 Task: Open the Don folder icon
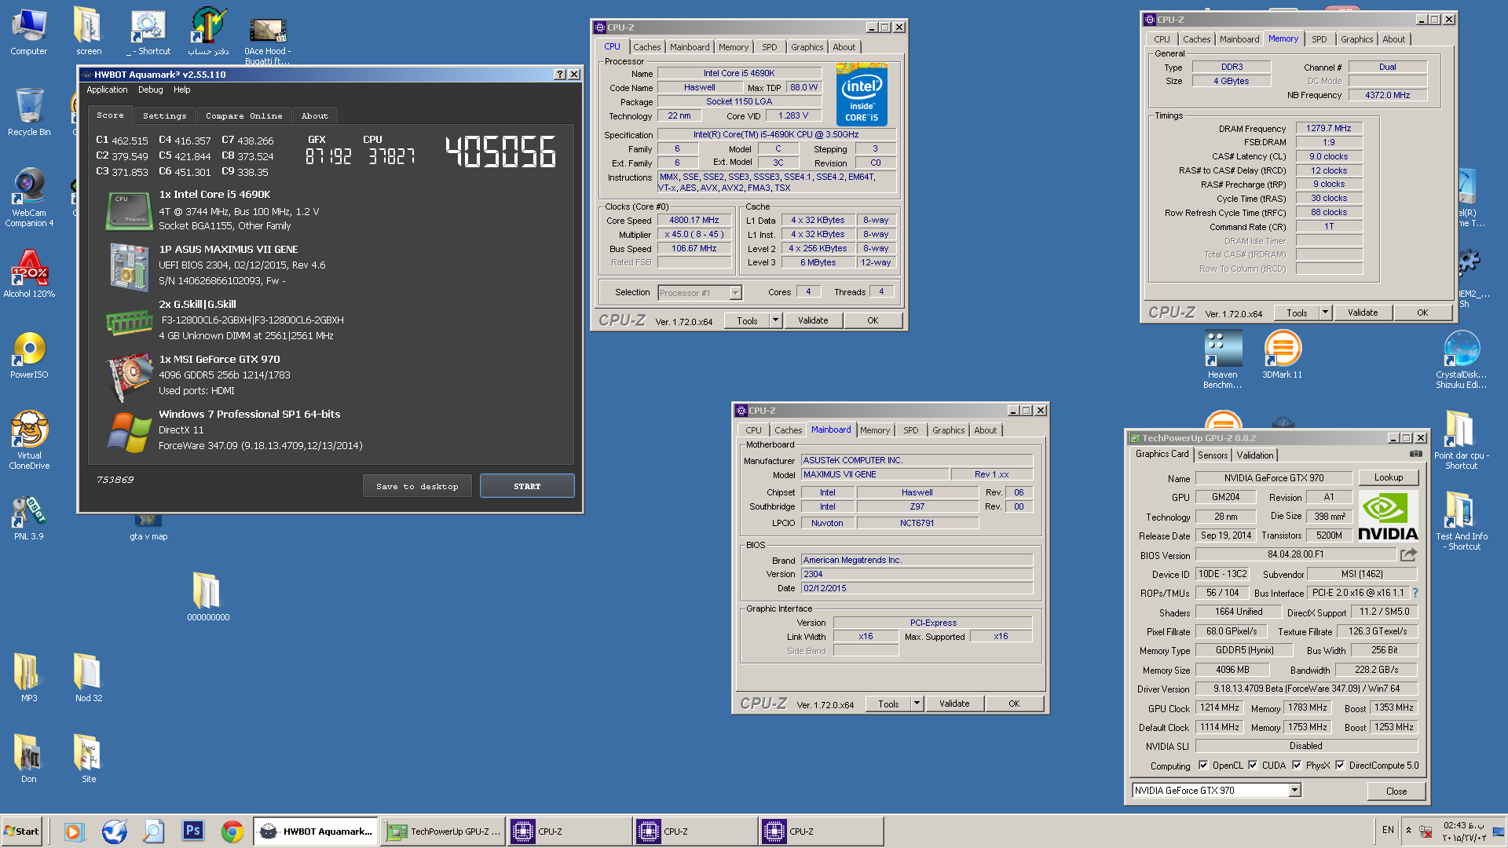pos(29,759)
